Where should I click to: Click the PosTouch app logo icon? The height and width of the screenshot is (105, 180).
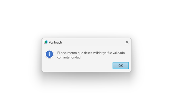coord(46,42)
